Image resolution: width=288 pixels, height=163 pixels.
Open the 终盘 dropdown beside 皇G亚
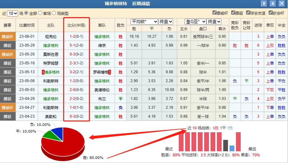point(214,22)
